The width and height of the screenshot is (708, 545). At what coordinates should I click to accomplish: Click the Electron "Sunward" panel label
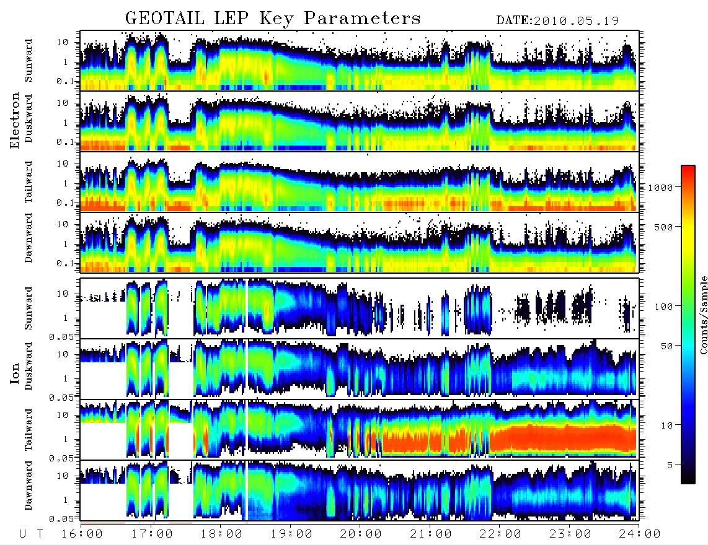pos(29,61)
